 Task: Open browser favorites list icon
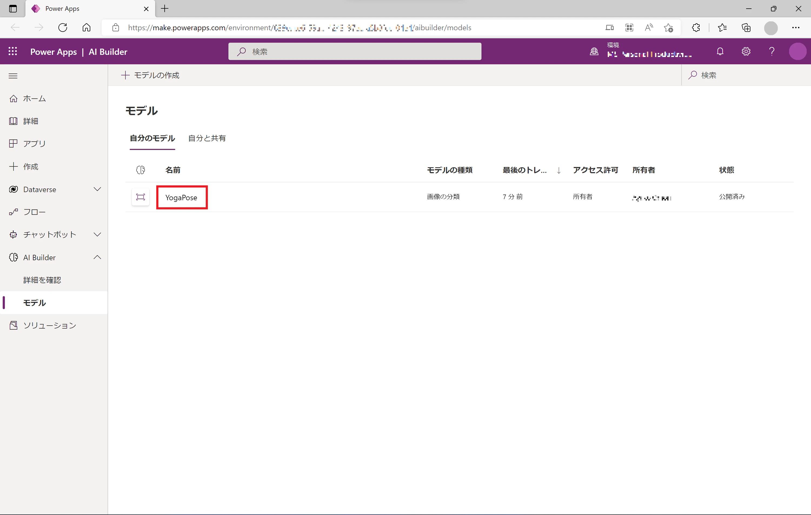(x=722, y=28)
